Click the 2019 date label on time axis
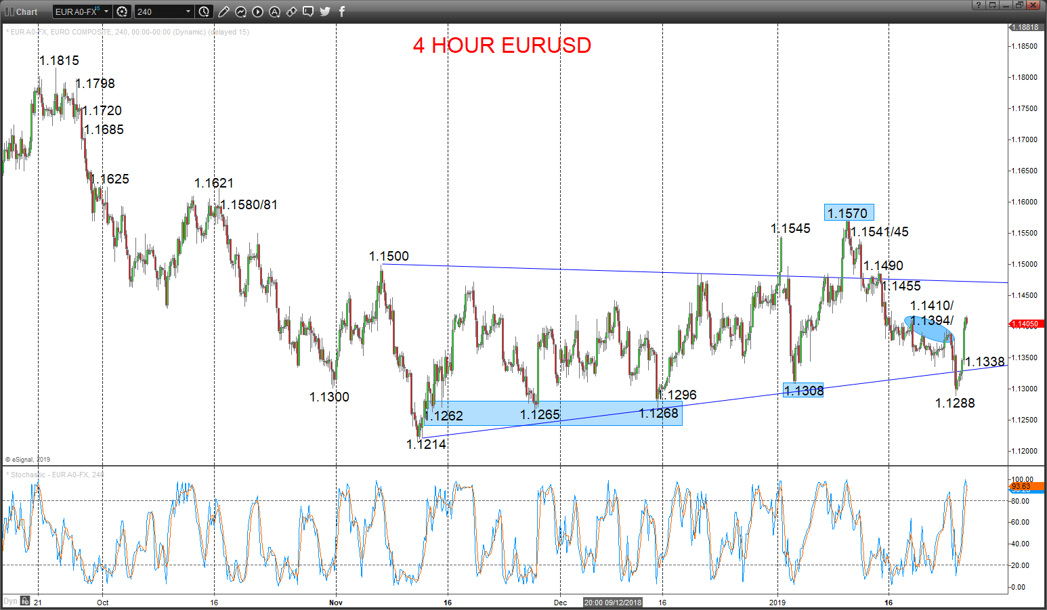Image resolution: width=1047 pixels, height=610 pixels. [x=777, y=603]
